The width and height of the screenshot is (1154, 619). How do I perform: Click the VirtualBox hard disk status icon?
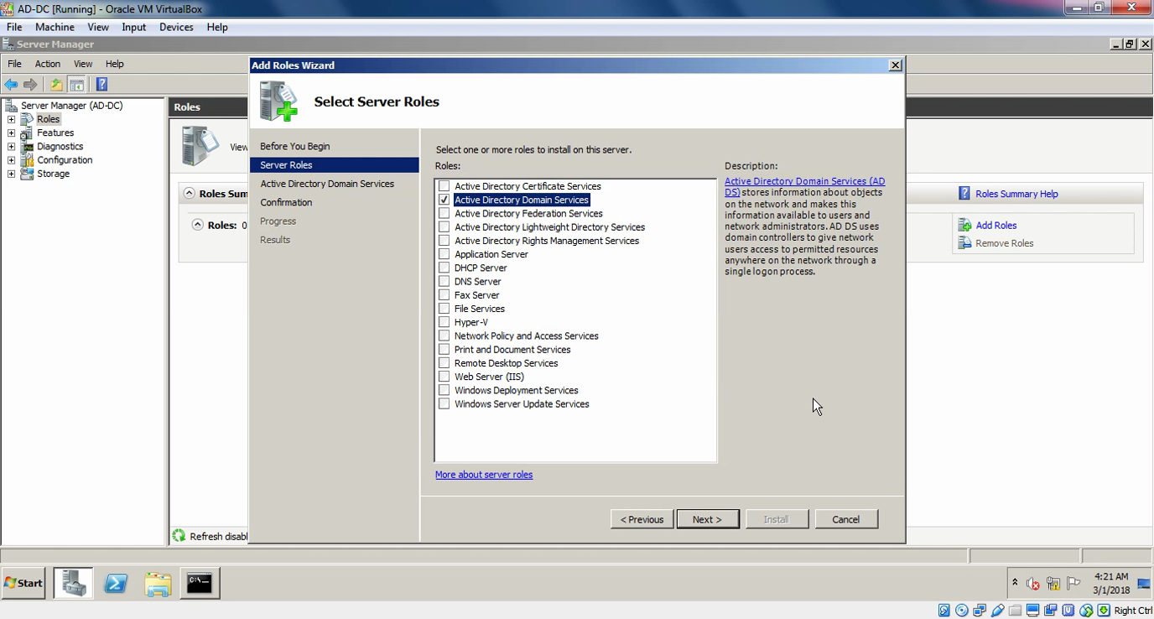click(944, 611)
